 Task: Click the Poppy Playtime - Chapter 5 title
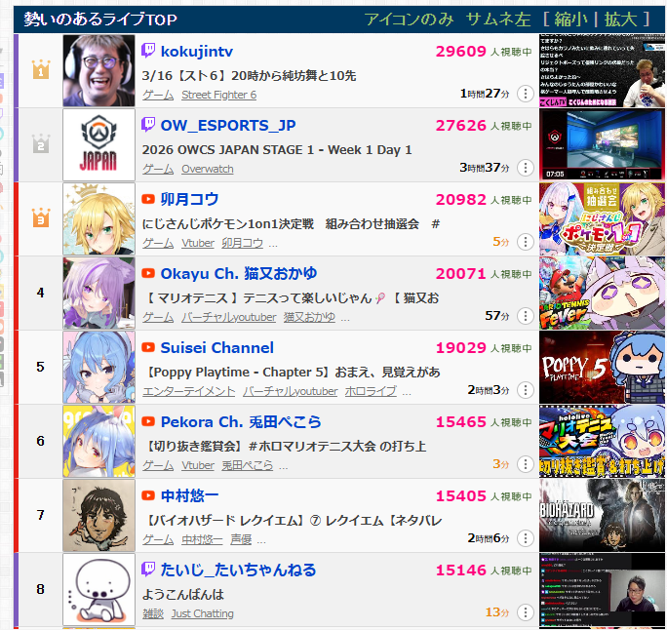[x=292, y=373]
